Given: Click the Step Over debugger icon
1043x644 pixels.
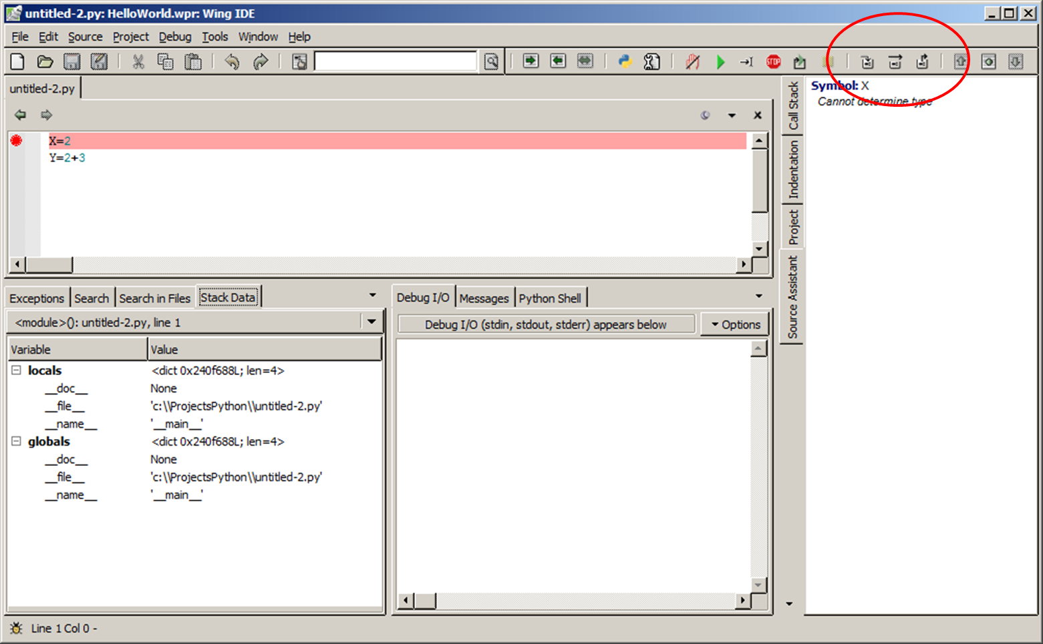Looking at the screenshot, I should pyautogui.click(x=895, y=62).
